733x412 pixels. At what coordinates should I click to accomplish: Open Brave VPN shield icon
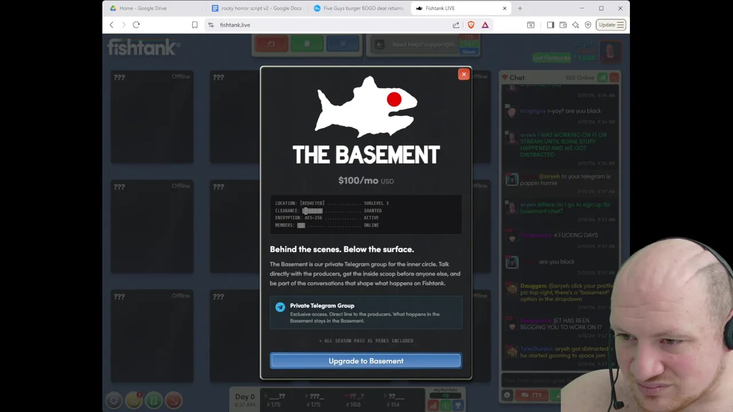(x=588, y=25)
